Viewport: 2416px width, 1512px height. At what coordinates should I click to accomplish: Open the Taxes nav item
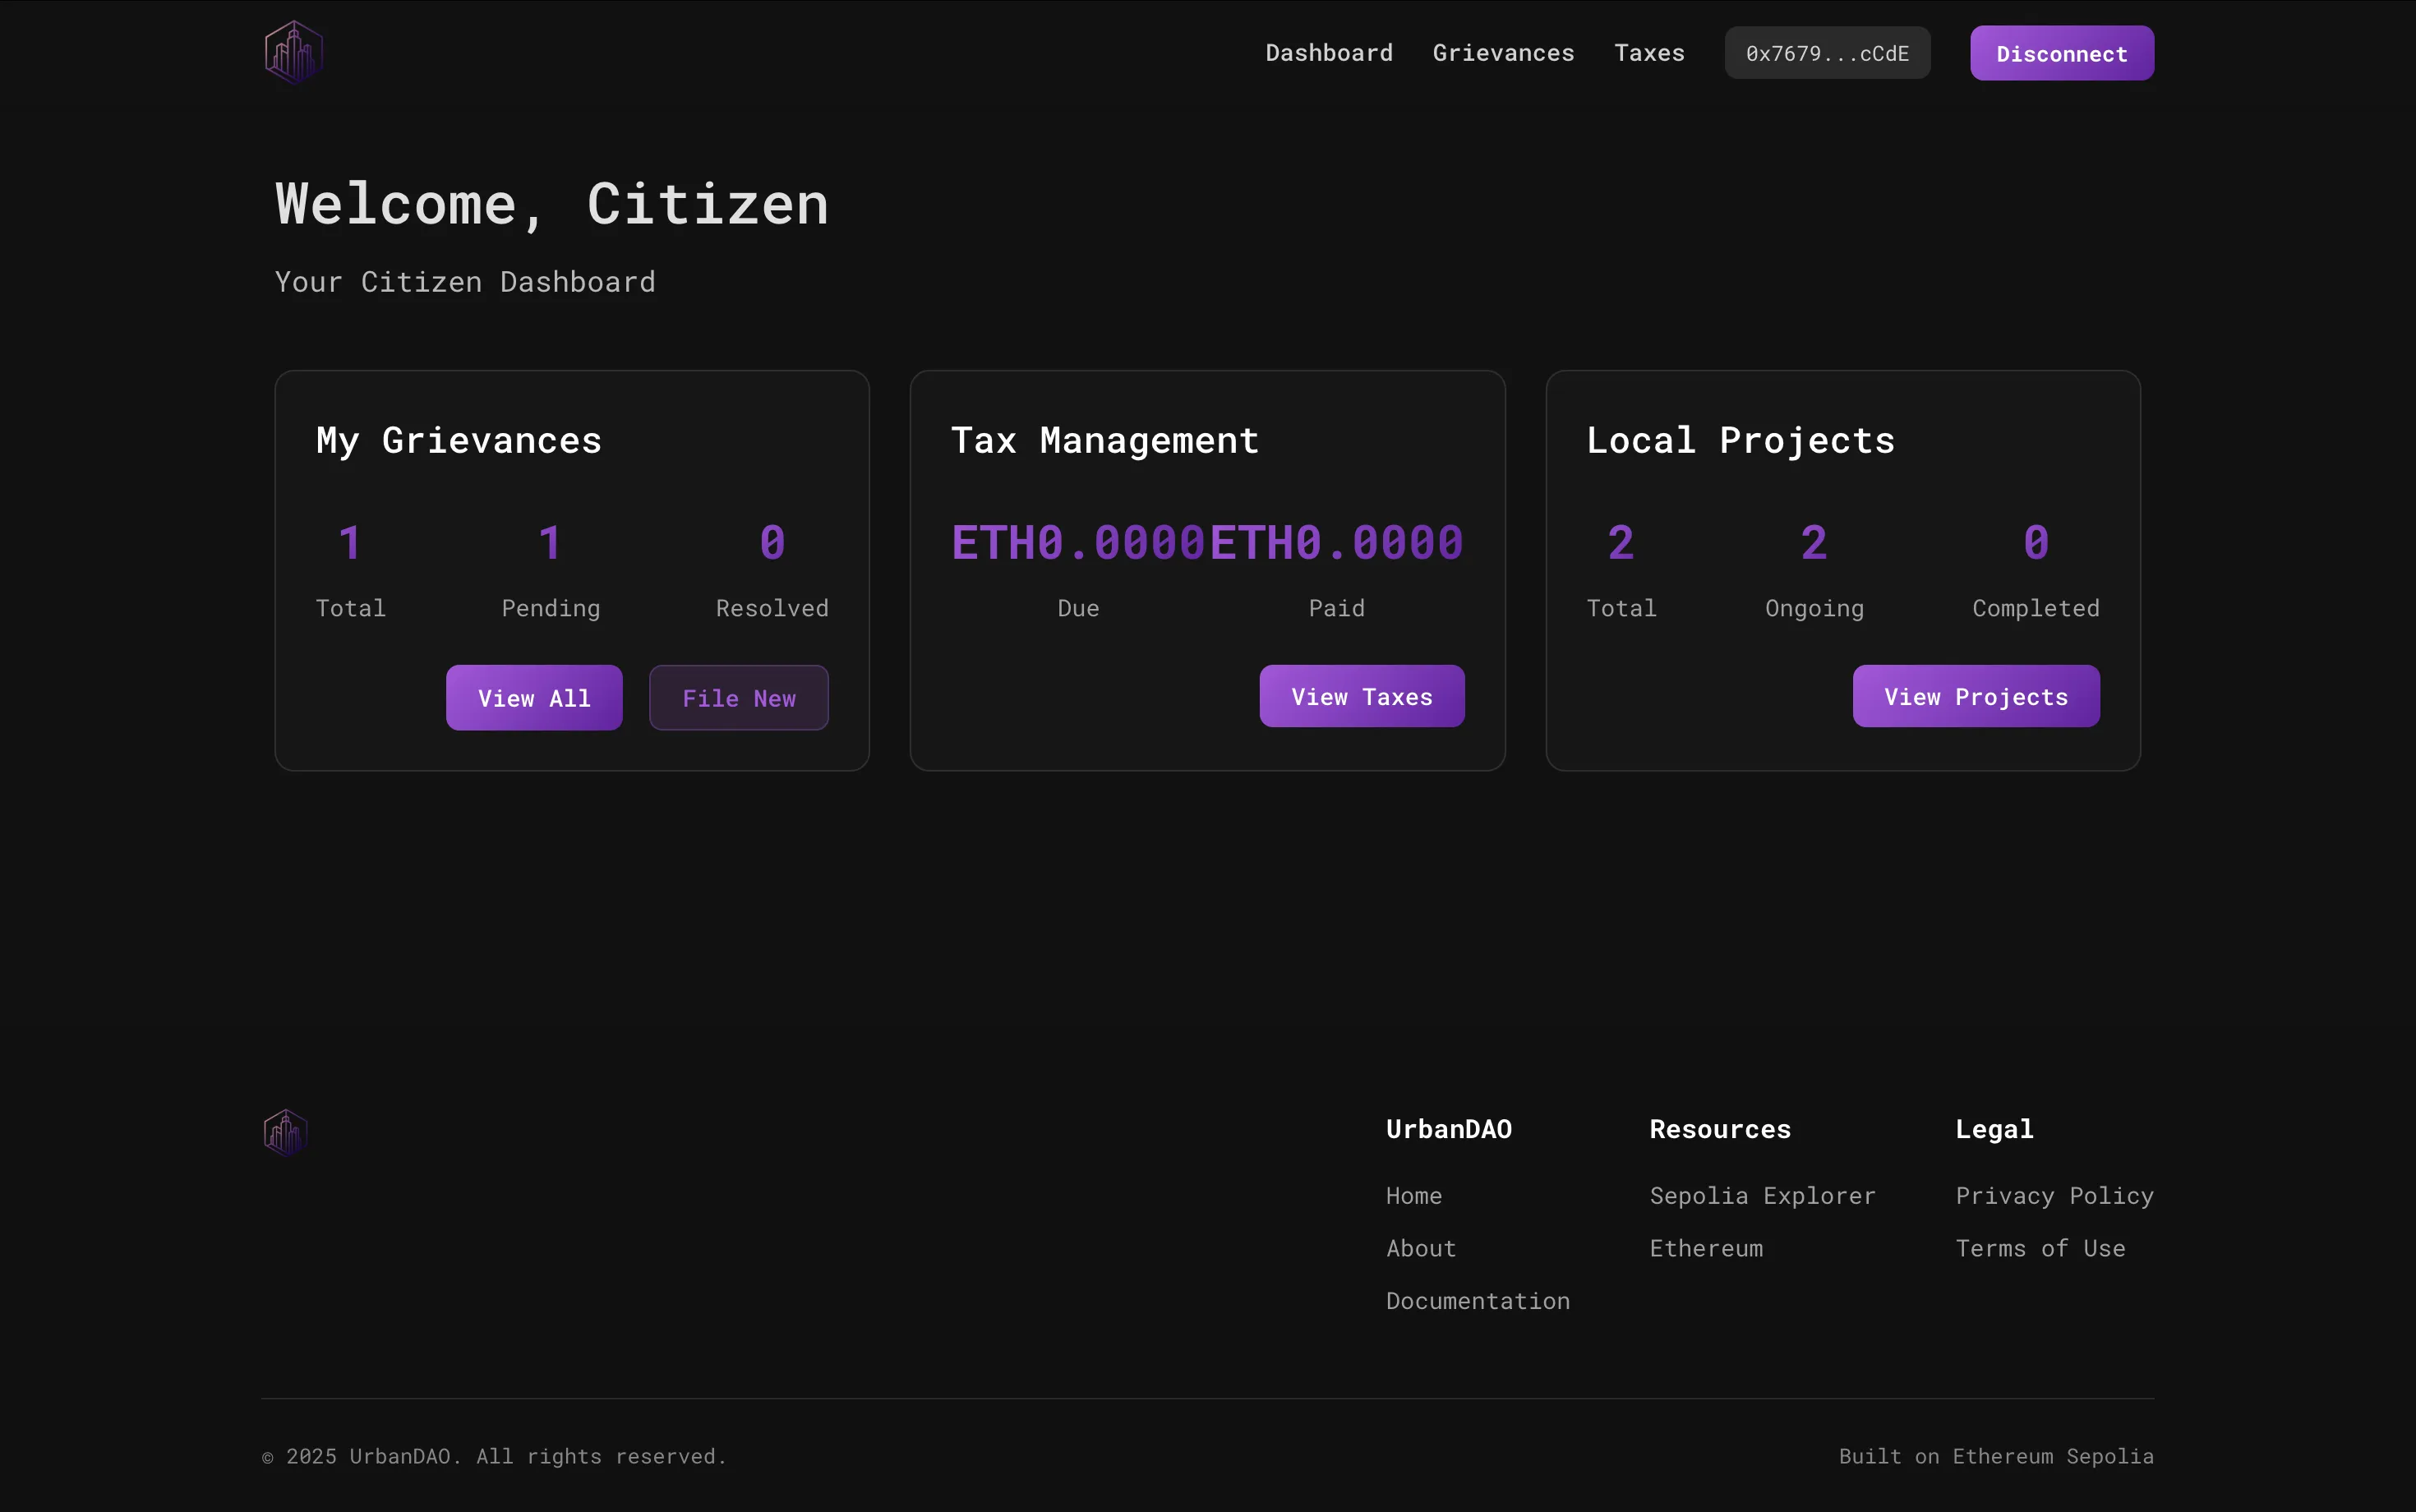[x=1648, y=53]
